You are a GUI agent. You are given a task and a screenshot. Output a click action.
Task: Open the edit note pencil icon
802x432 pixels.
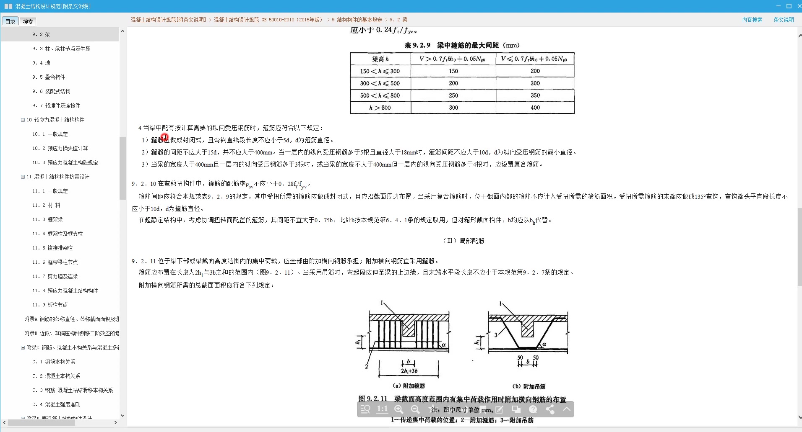[500, 409]
